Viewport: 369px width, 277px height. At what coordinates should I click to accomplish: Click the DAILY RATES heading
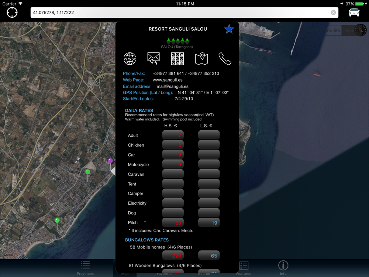click(139, 110)
